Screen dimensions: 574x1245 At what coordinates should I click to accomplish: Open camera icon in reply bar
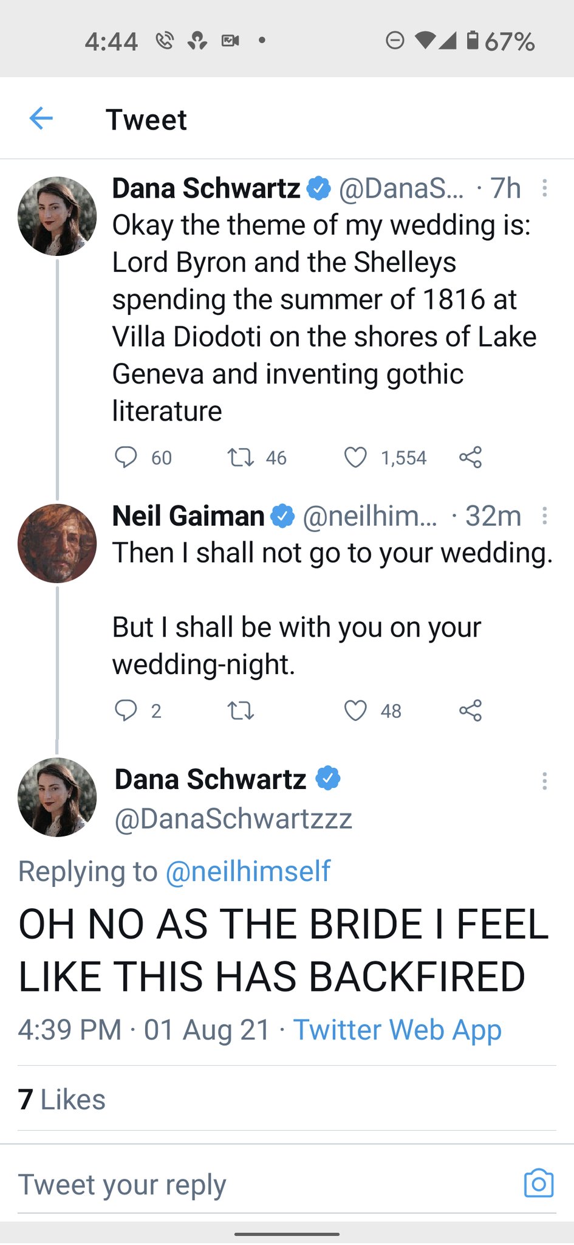coord(538,1183)
